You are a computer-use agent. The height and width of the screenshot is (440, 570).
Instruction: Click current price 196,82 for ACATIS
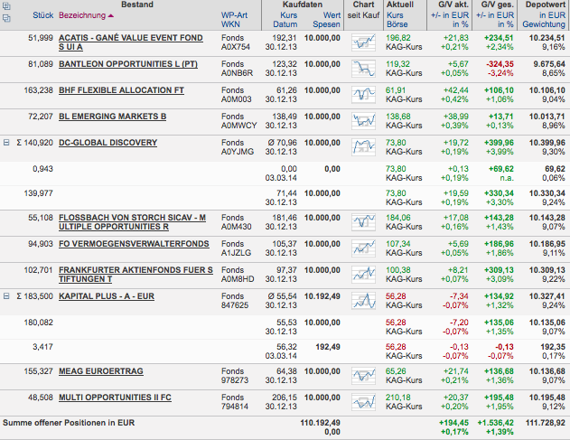point(398,38)
